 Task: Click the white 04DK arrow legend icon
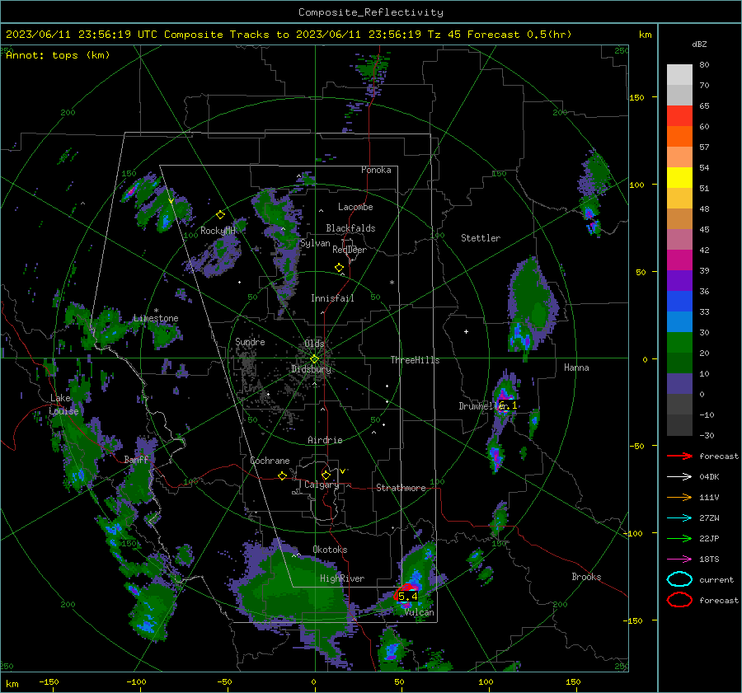click(679, 477)
